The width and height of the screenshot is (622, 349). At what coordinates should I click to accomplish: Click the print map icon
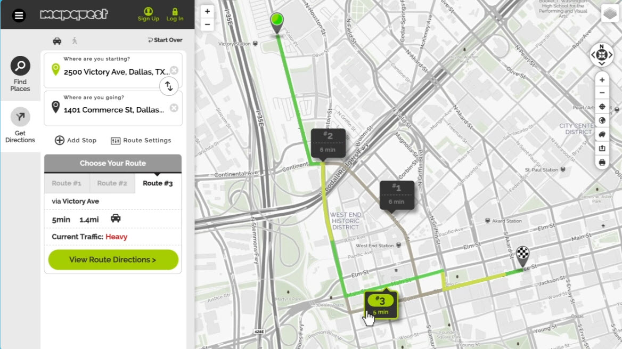coord(602,162)
